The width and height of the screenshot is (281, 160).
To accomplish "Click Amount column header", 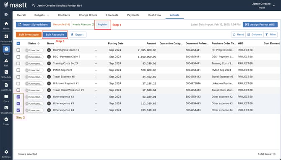I will (151, 44).
